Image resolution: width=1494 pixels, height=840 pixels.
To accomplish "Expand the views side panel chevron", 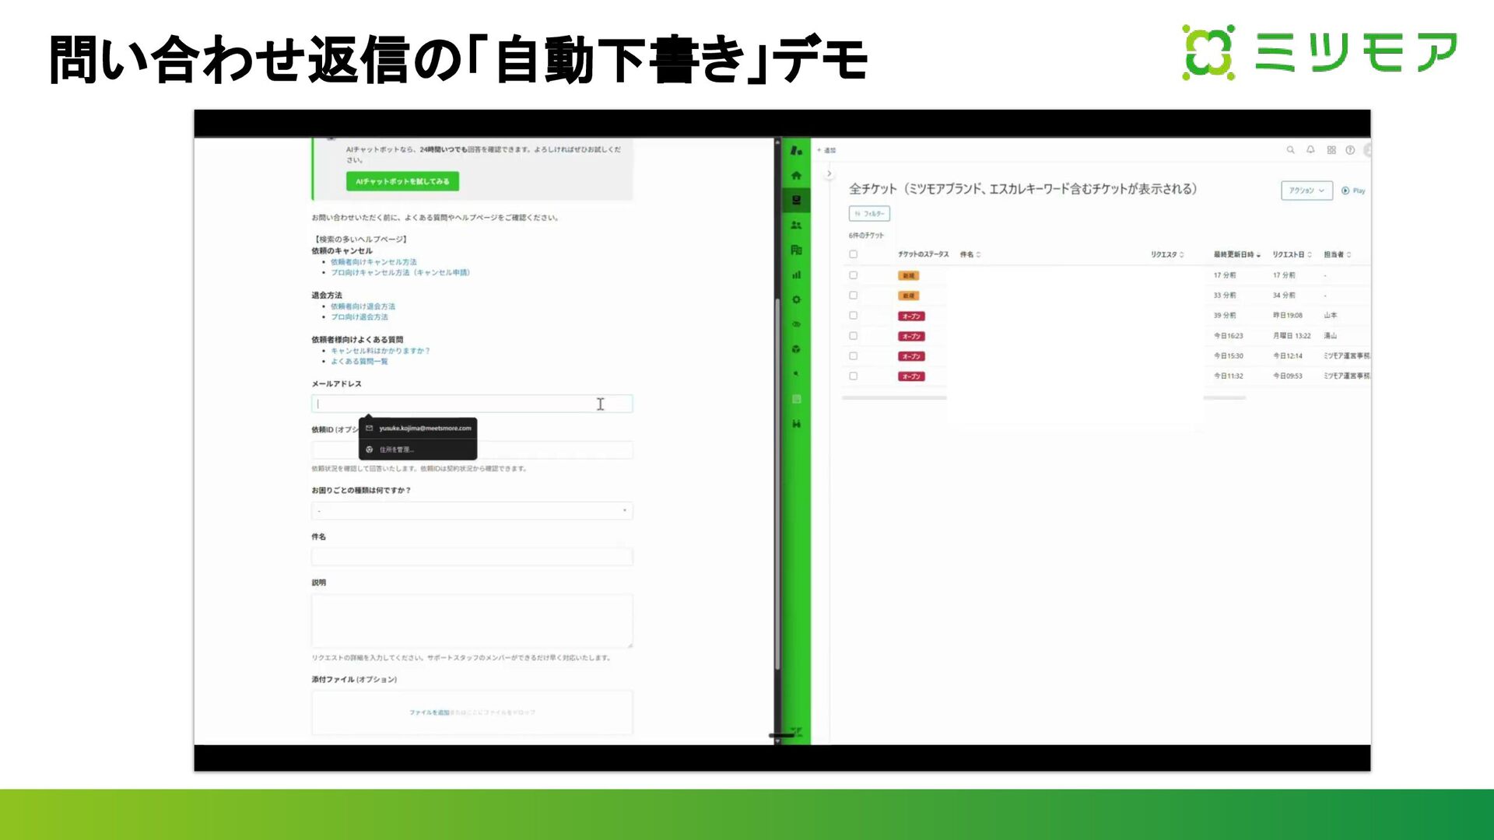I will tap(829, 173).
